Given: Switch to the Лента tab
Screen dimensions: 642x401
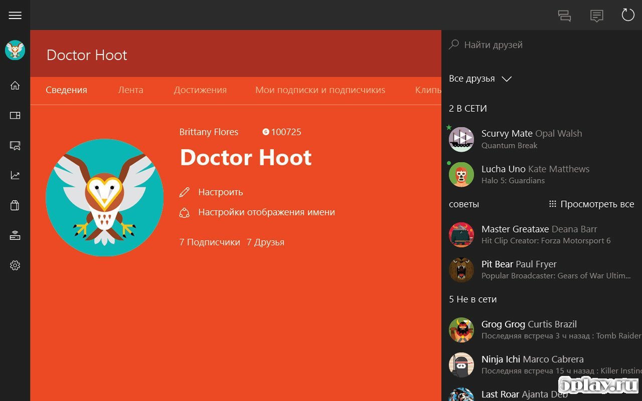Looking at the screenshot, I should [x=130, y=90].
